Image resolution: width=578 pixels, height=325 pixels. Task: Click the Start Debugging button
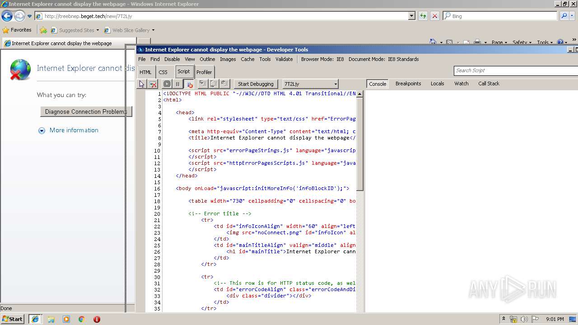(x=256, y=84)
